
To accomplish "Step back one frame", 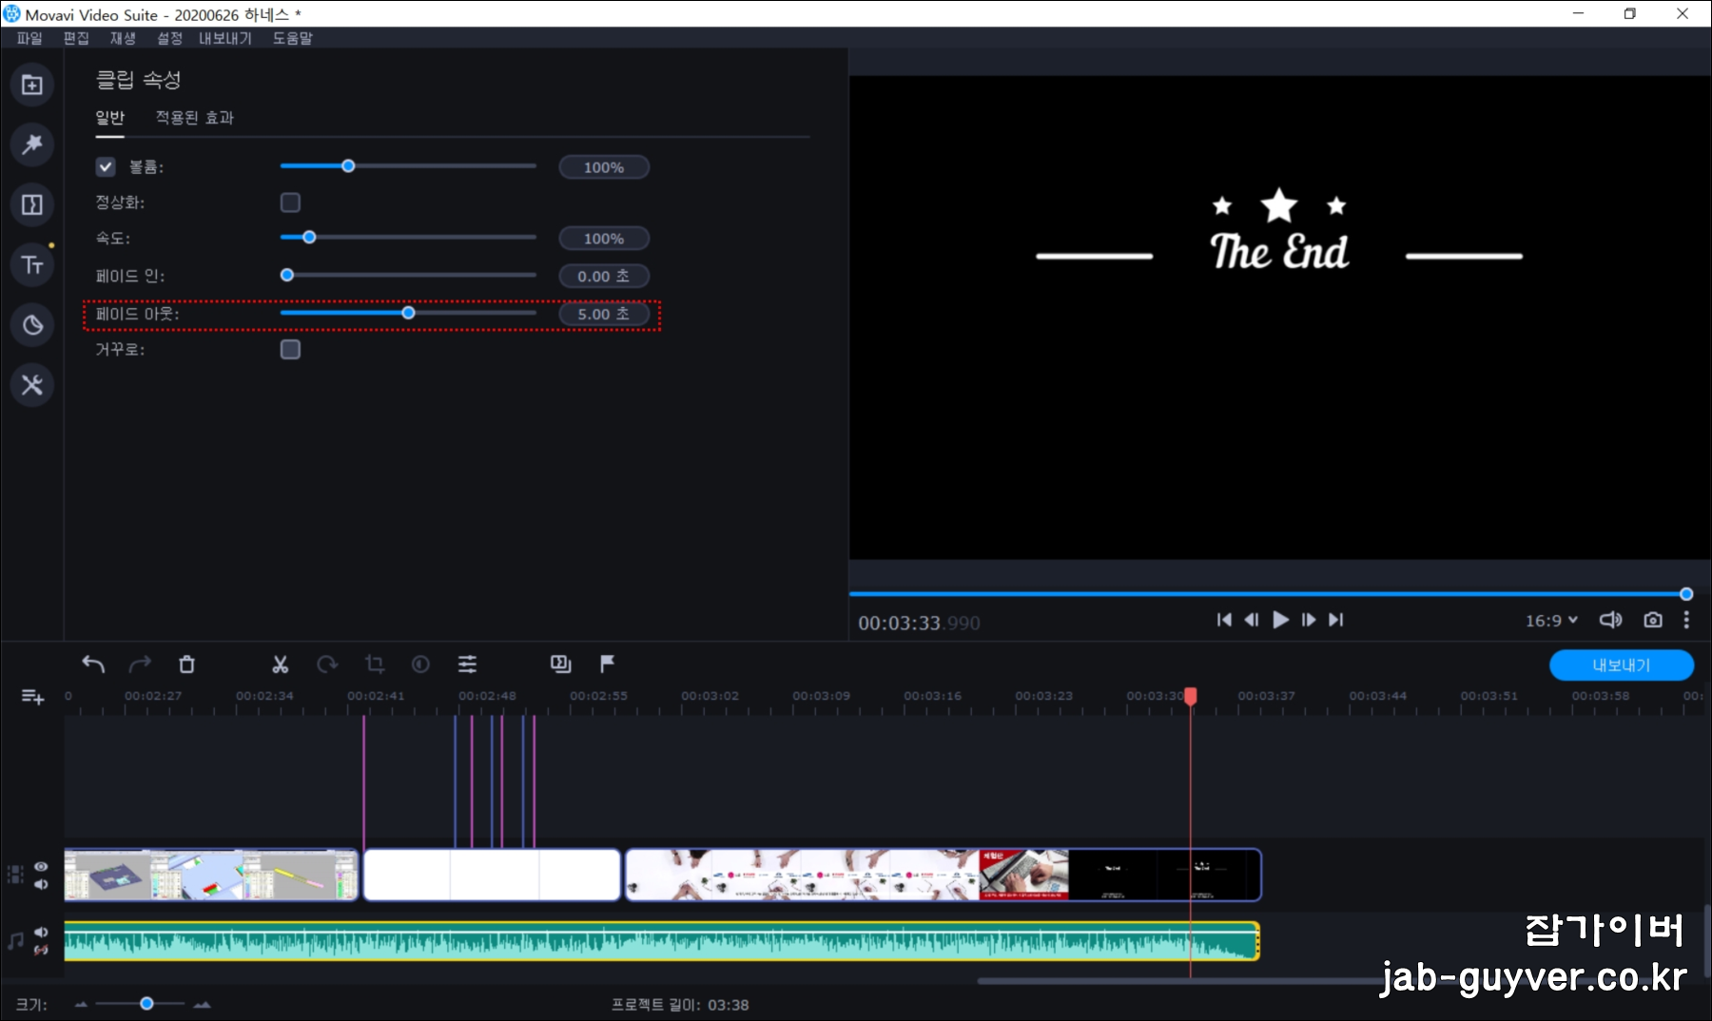I will tap(1252, 620).
